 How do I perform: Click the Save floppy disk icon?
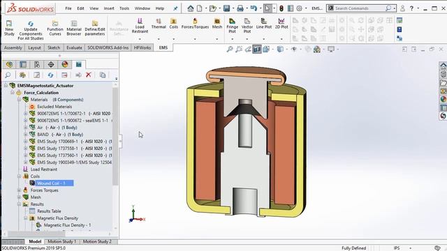click(x=226, y=8)
